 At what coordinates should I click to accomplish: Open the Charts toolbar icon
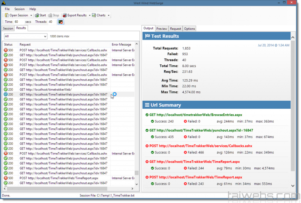94,15
